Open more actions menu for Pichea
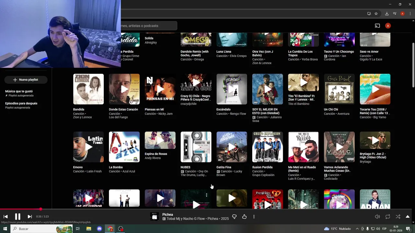Screen dimensions: 415x233 click(x=254, y=216)
